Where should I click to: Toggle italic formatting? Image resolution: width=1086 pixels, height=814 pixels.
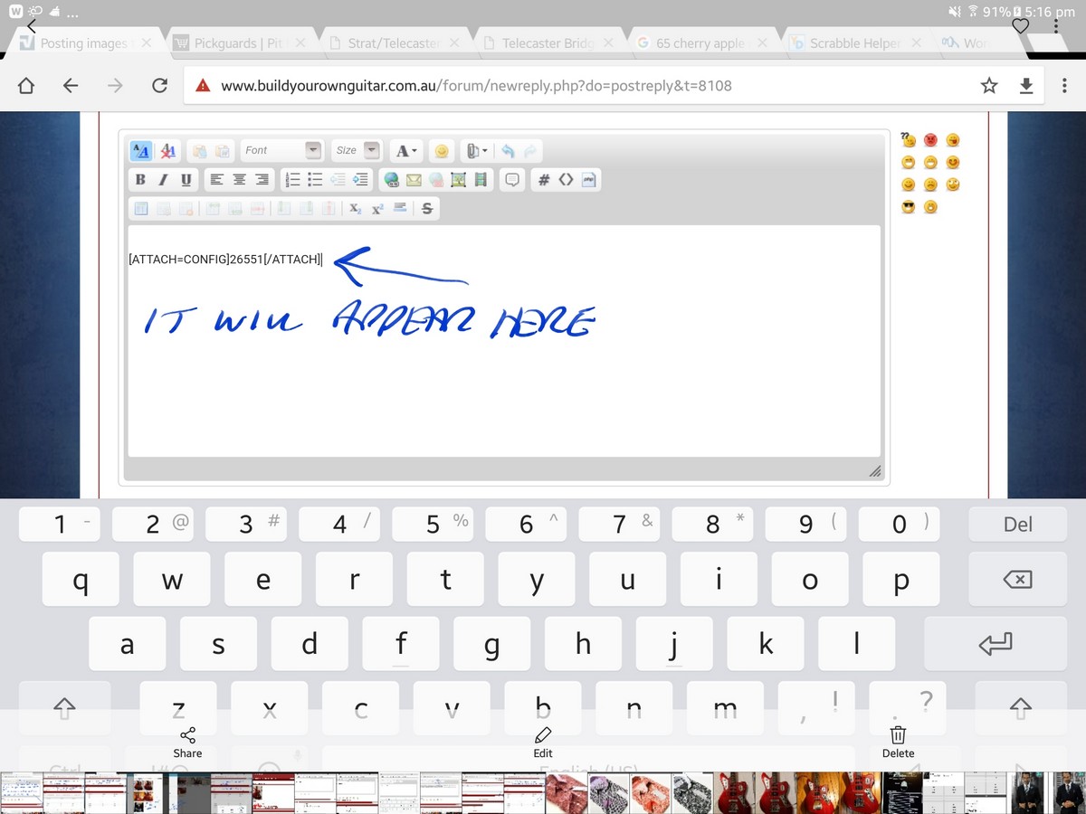point(163,180)
